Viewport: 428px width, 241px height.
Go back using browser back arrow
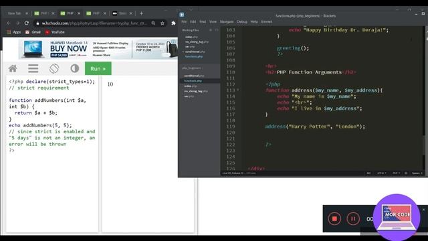point(9,23)
